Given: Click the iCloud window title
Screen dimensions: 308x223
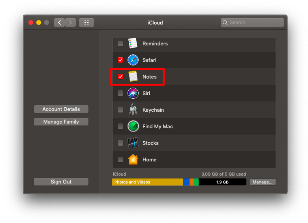Looking at the screenshot, I should pyautogui.click(x=155, y=22).
